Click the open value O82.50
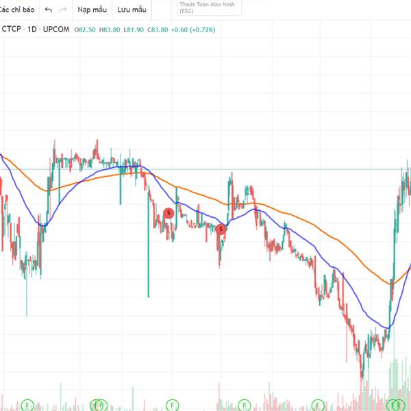The height and width of the screenshot is (411, 411). click(85, 30)
